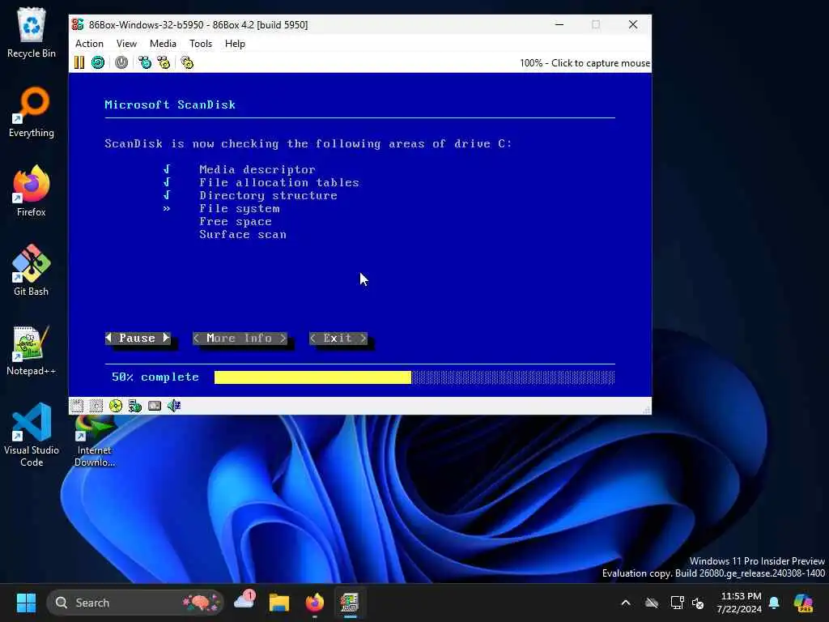This screenshot has width=829, height=622.
Task: Open the Help menu
Action: click(x=235, y=44)
